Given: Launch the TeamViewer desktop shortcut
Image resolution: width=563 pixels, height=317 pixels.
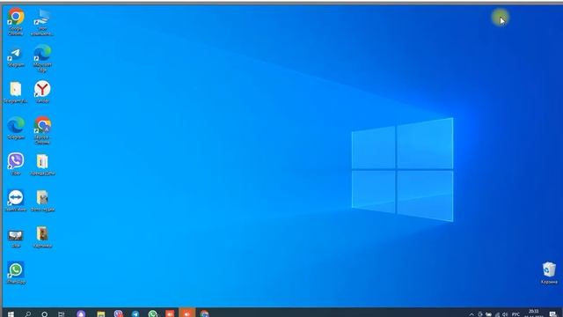Looking at the screenshot, I should point(16,200).
